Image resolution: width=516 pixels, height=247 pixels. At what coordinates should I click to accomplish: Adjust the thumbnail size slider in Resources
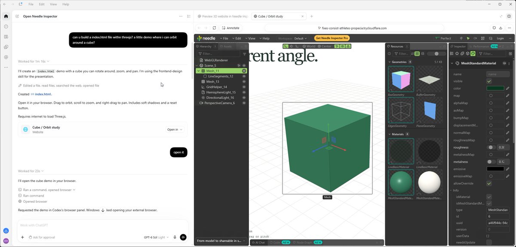coord(436,54)
